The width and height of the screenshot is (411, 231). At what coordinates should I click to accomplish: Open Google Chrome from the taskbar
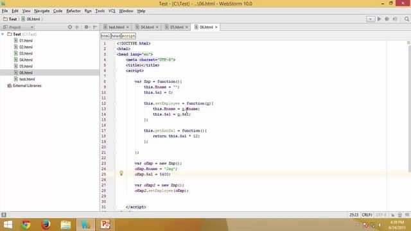(x=26, y=225)
